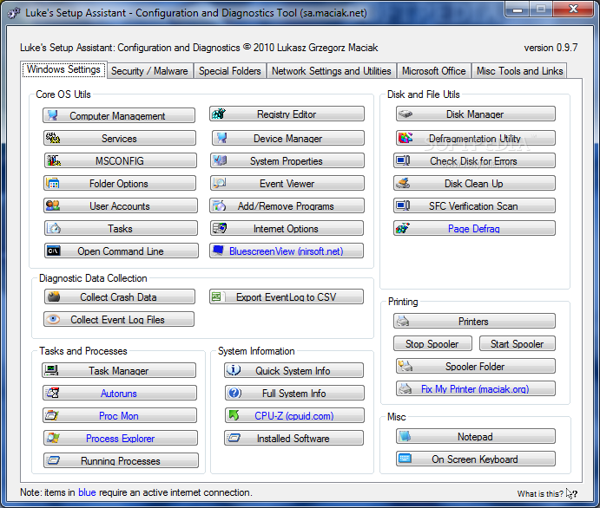Open Installed Software list
Viewport: 600px width, 508px height.
(x=293, y=438)
